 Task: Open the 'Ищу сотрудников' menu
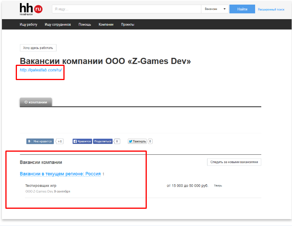[58, 25]
